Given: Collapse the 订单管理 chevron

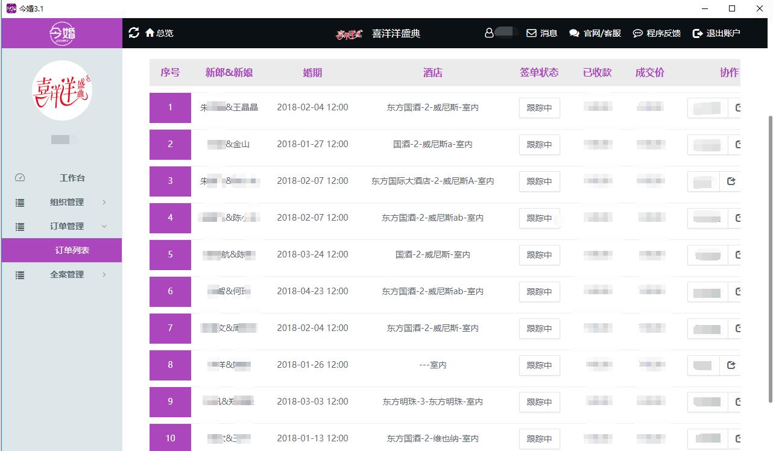Looking at the screenshot, I should click(x=104, y=227).
